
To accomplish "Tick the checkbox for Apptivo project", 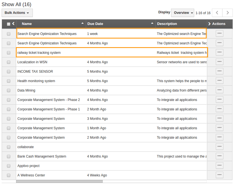I will coord(9,166).
